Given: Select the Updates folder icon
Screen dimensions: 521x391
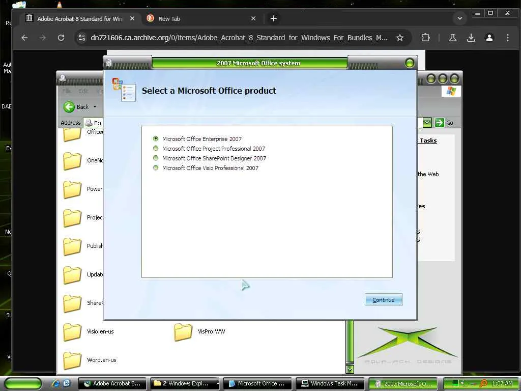Looking at the screenshot, I should coord(72,274).
